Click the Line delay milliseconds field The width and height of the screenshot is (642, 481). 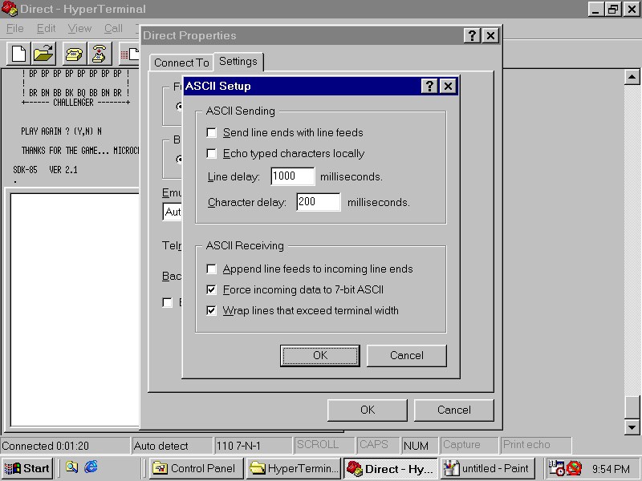tap(292, 176)
